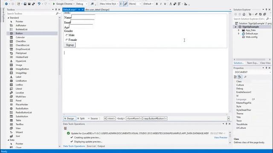273x153 pixels.
Task: Select Button control in Toolbox
Action: point(32,33)
